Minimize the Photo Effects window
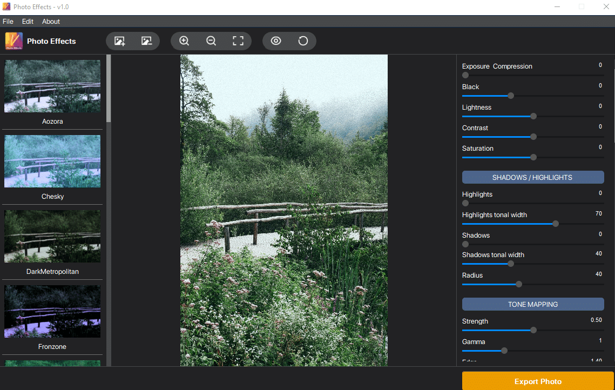This screenshot has width=615, height=390. click(557, 6)
